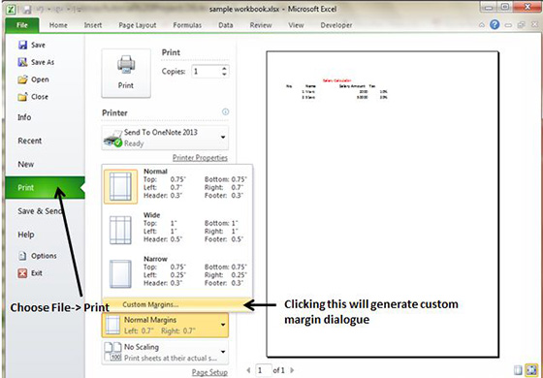Click the workbook window minimize icon in ribbon
The image size is (543, 378).
pos(508,25)
